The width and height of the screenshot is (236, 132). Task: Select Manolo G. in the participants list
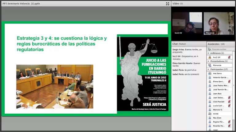[x=220, y=110]
